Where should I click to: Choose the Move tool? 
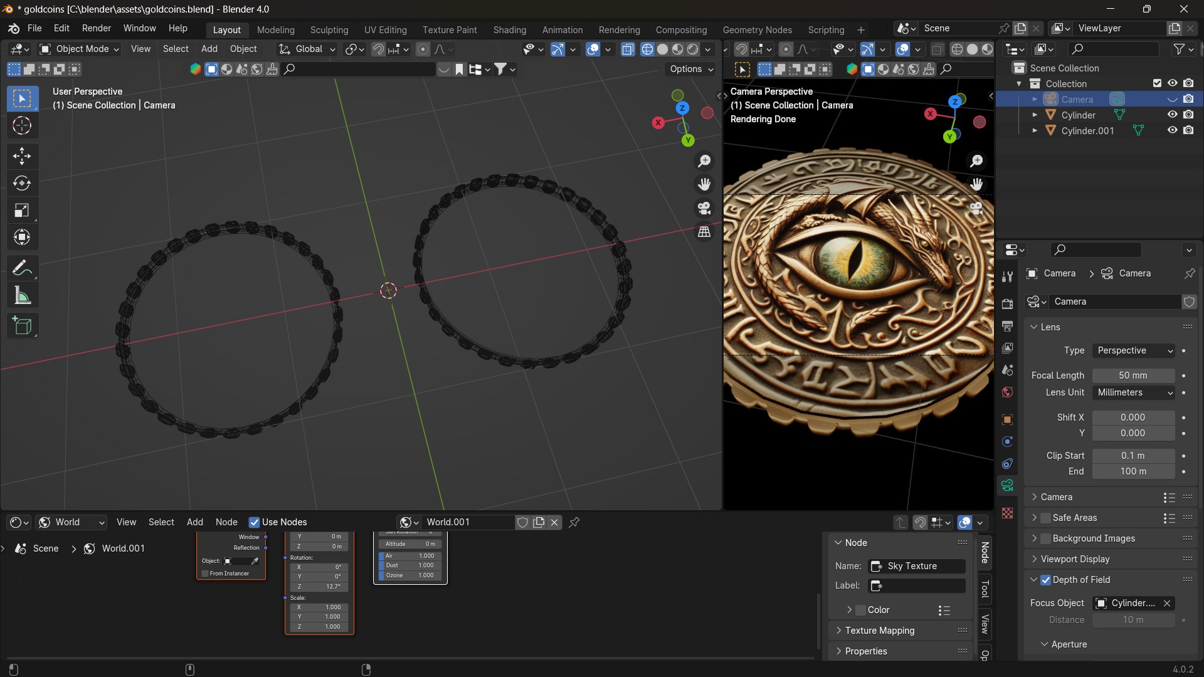(22, 155)
